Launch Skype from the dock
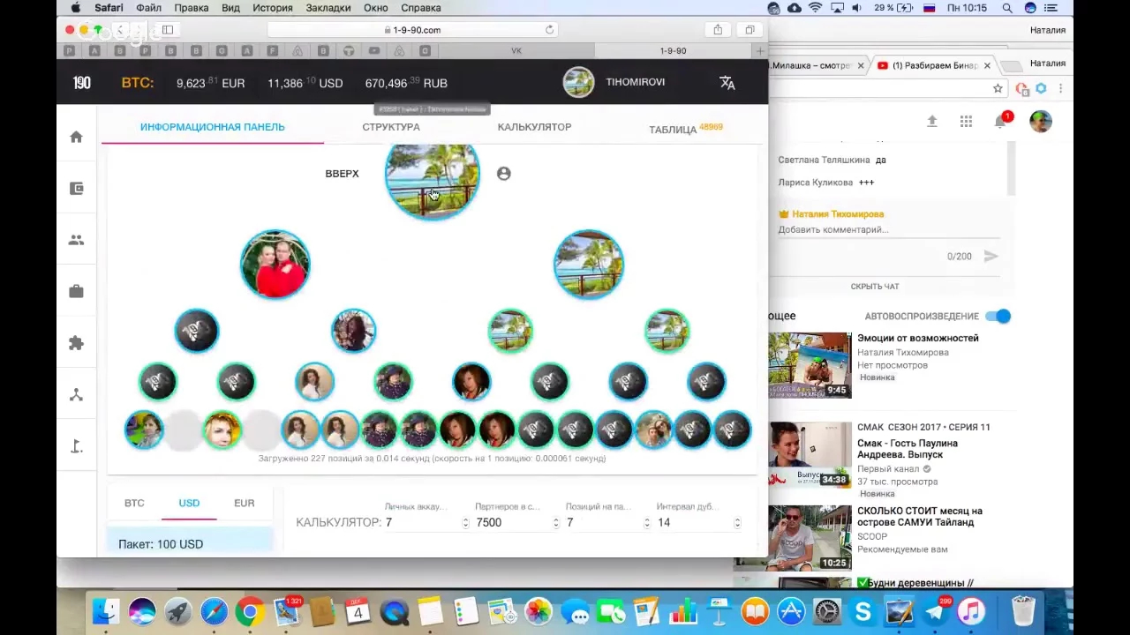 [863, 610]
